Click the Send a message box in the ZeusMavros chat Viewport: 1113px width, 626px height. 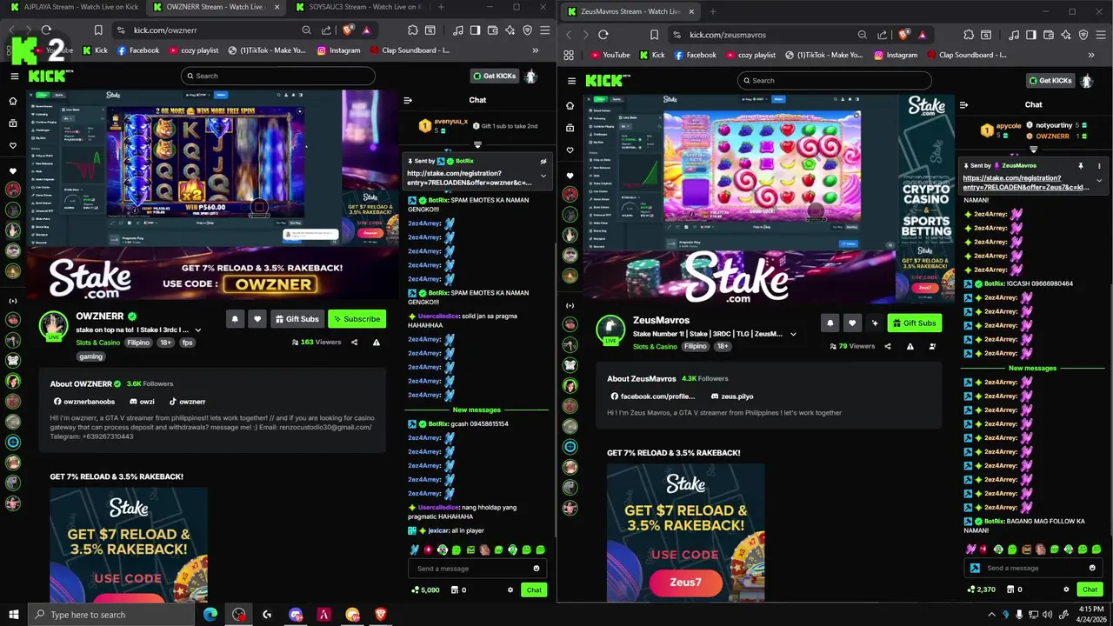point(1034,568)
